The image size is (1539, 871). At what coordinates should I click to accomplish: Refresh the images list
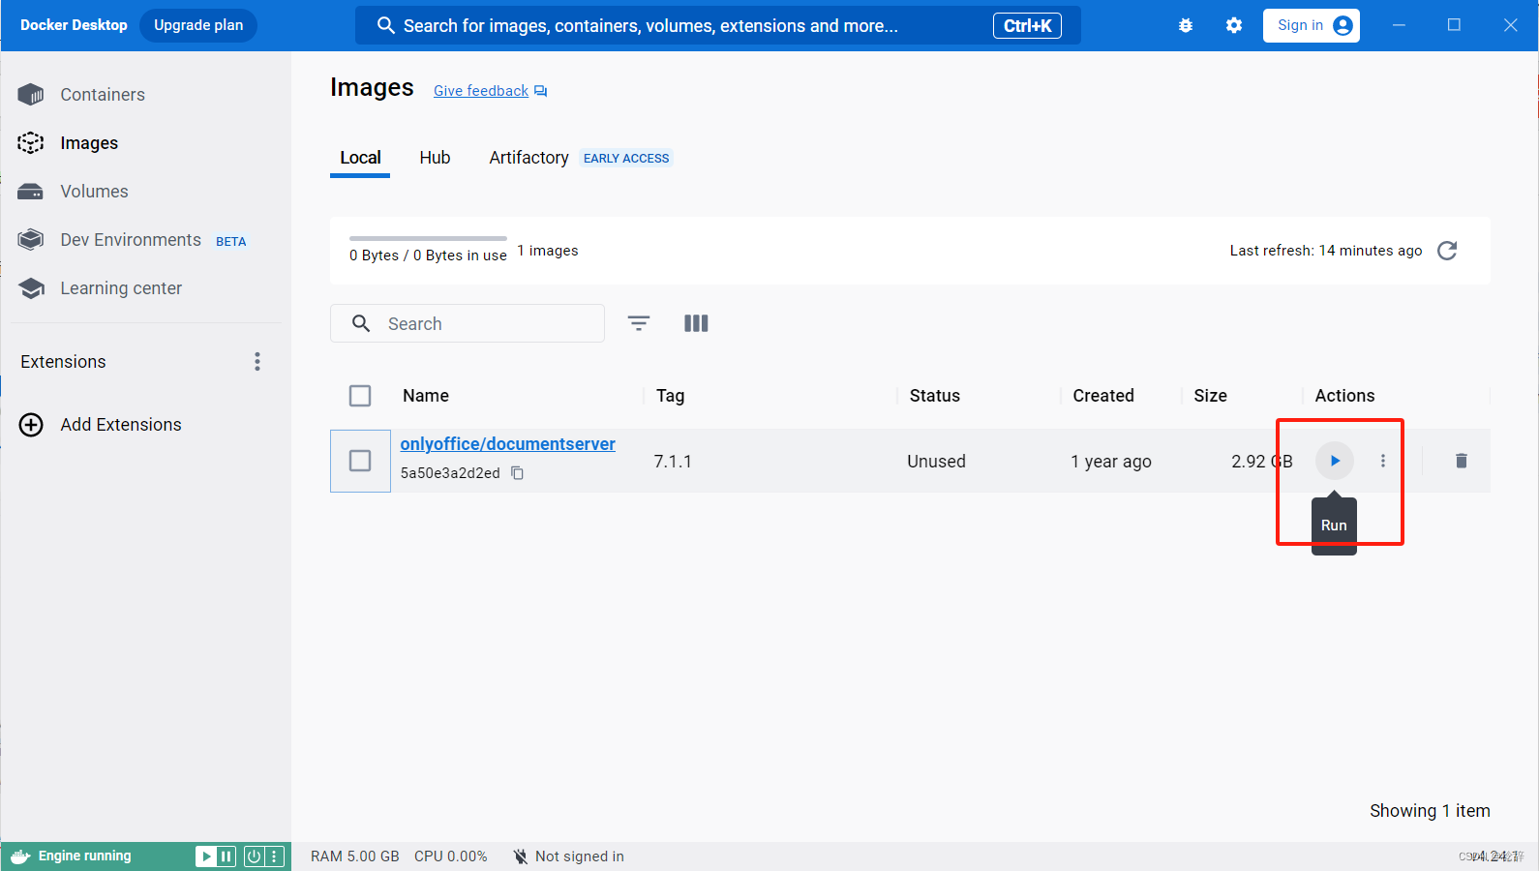(x=1447, y=251)
